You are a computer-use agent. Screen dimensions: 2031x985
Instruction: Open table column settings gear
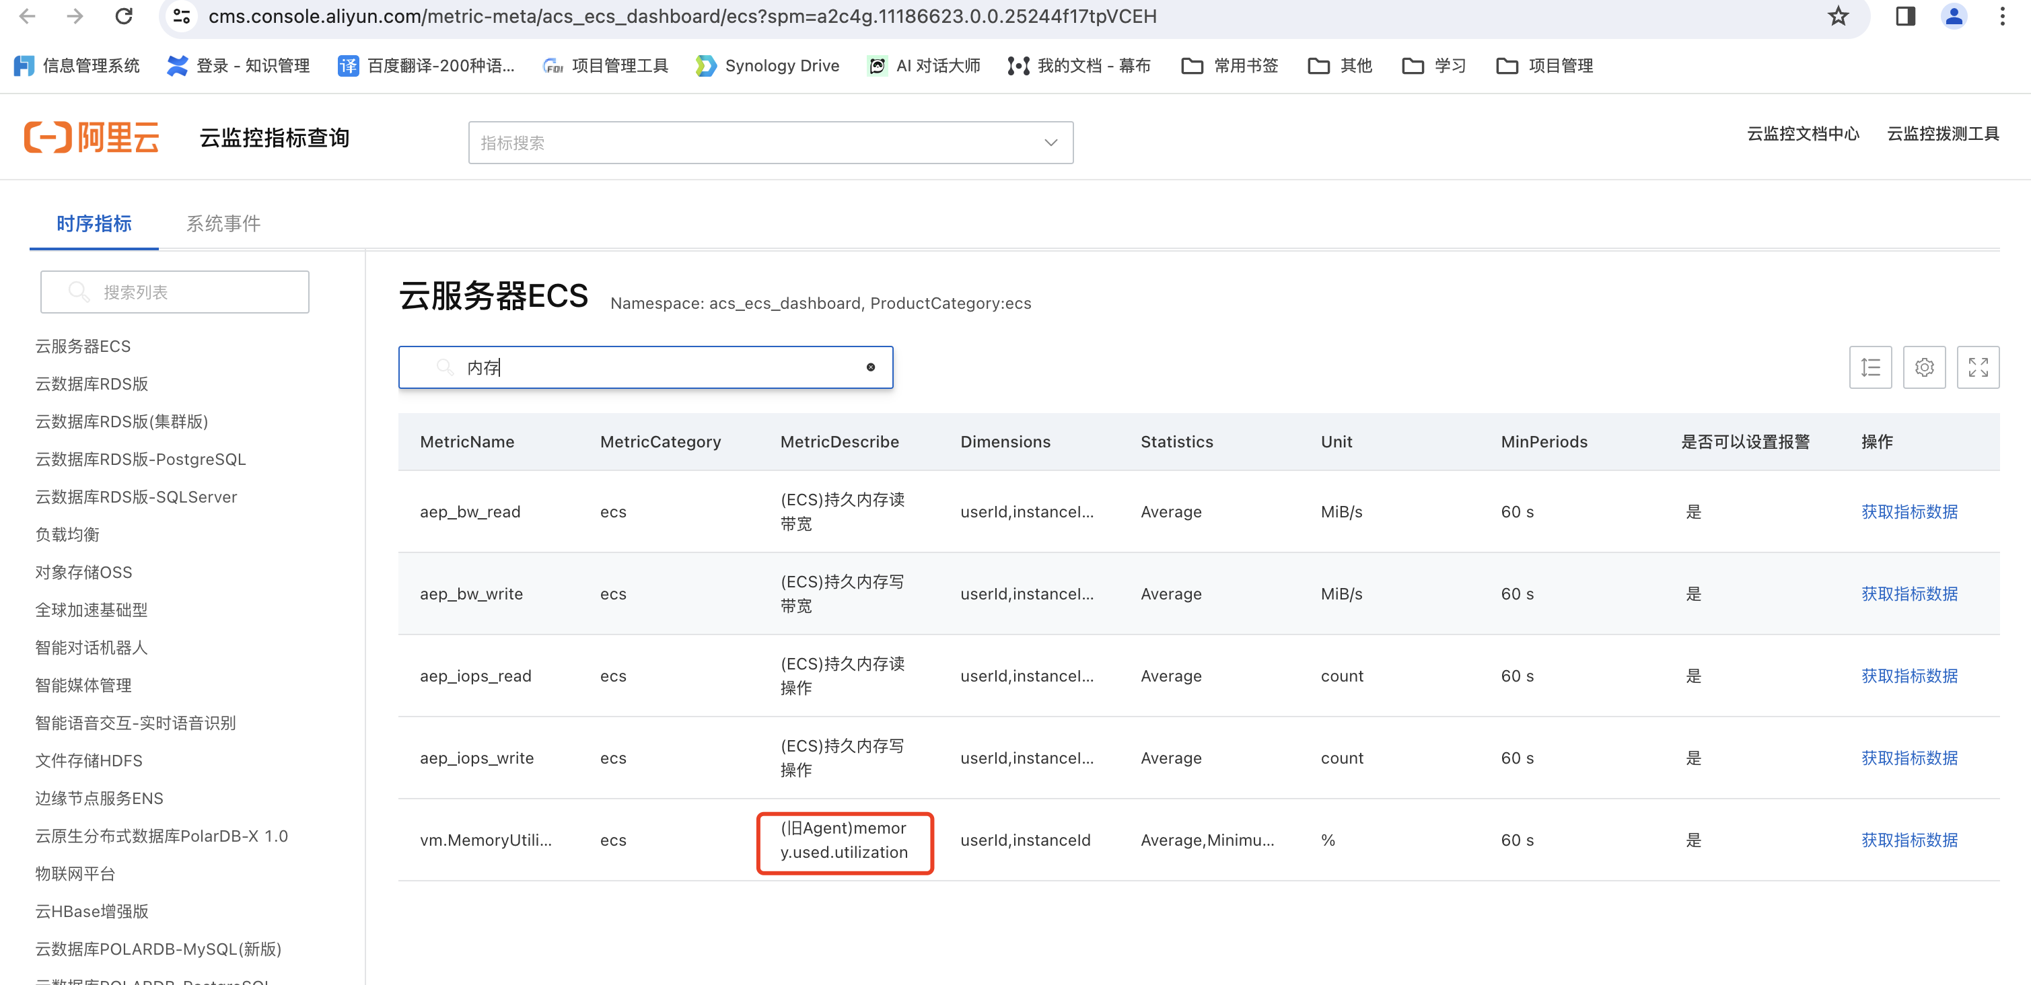1924,367
